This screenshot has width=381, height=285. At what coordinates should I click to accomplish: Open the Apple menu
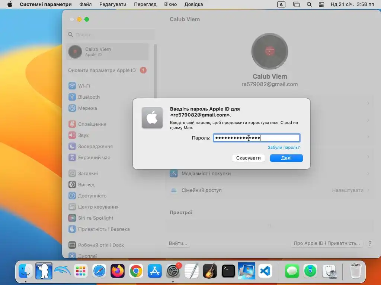point(10,4)
